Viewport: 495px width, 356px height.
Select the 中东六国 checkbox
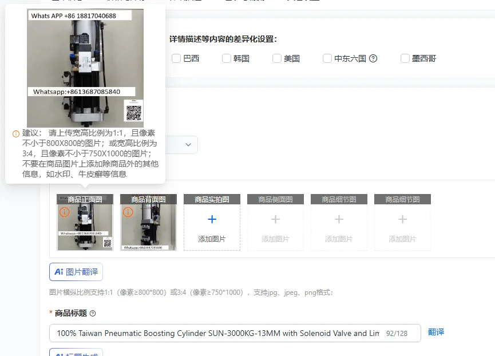pos(327,58)
